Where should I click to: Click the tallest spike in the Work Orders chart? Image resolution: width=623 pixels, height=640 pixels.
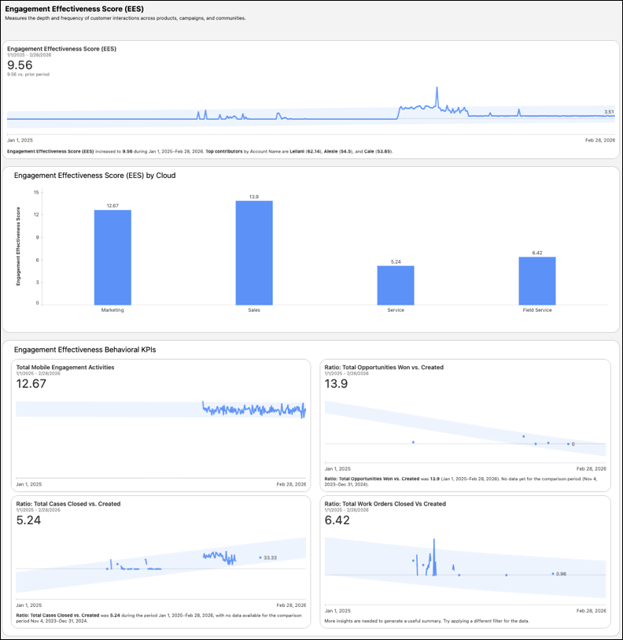[434, 557]
